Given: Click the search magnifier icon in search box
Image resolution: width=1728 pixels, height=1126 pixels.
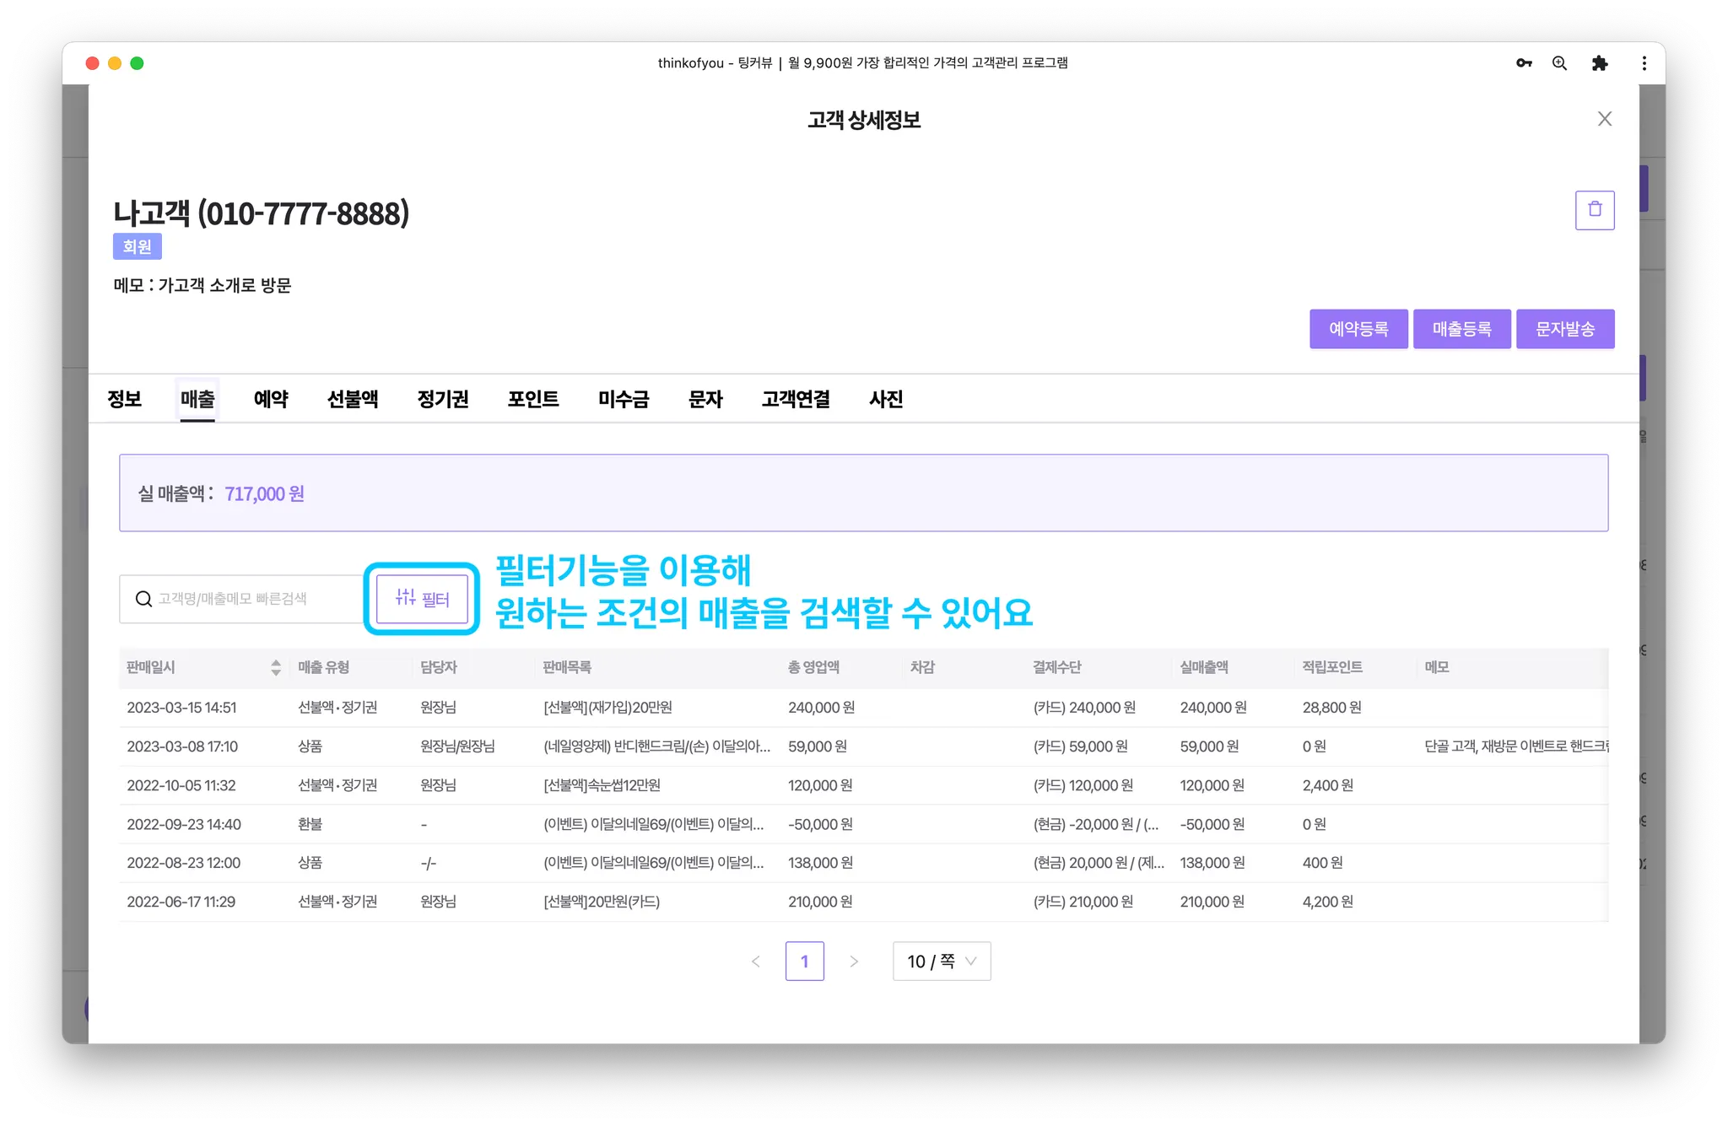Looking at the screenshot, I should click(144, 599).
